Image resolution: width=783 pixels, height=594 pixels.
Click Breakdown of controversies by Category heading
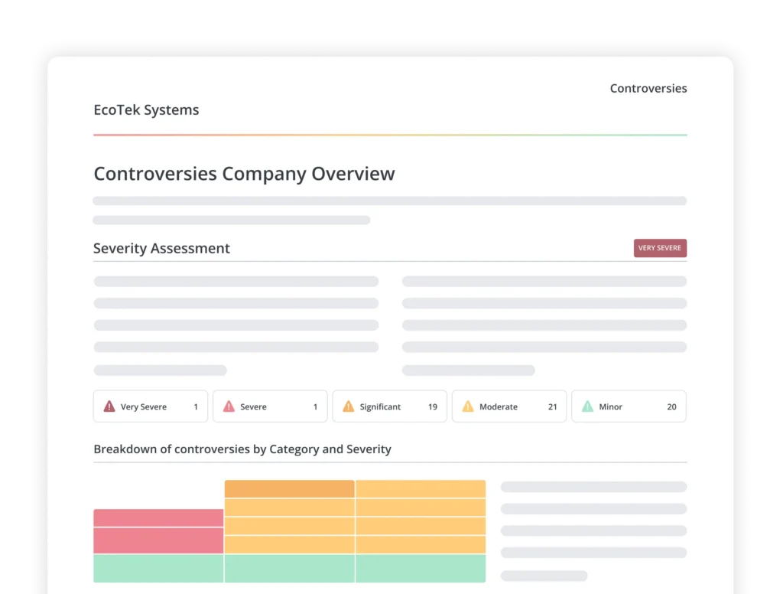[x=242, y=449]
